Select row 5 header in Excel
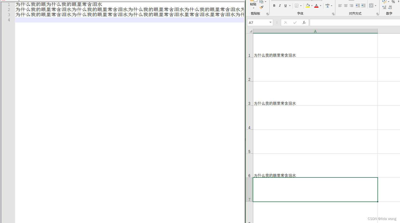This screenshot has height=223, width=400. pos(249,141)
